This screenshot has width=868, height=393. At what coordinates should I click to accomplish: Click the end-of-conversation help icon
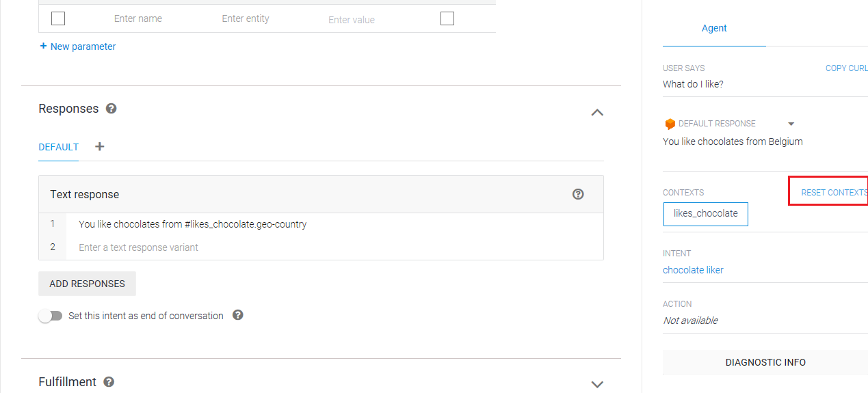[238, 315]
